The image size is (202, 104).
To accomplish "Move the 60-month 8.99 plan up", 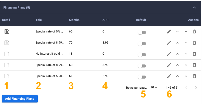I will (177, 65).
